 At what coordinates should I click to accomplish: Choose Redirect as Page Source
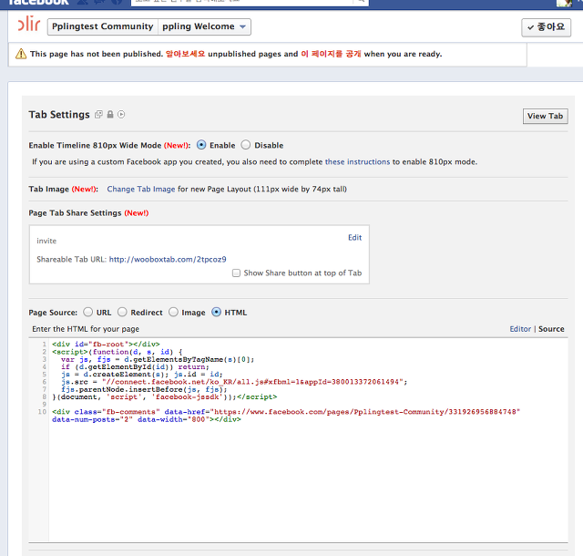pos(122,312)
